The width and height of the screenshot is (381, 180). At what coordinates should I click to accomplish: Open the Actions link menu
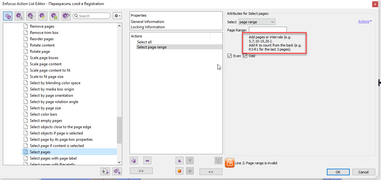click(365, 21)
